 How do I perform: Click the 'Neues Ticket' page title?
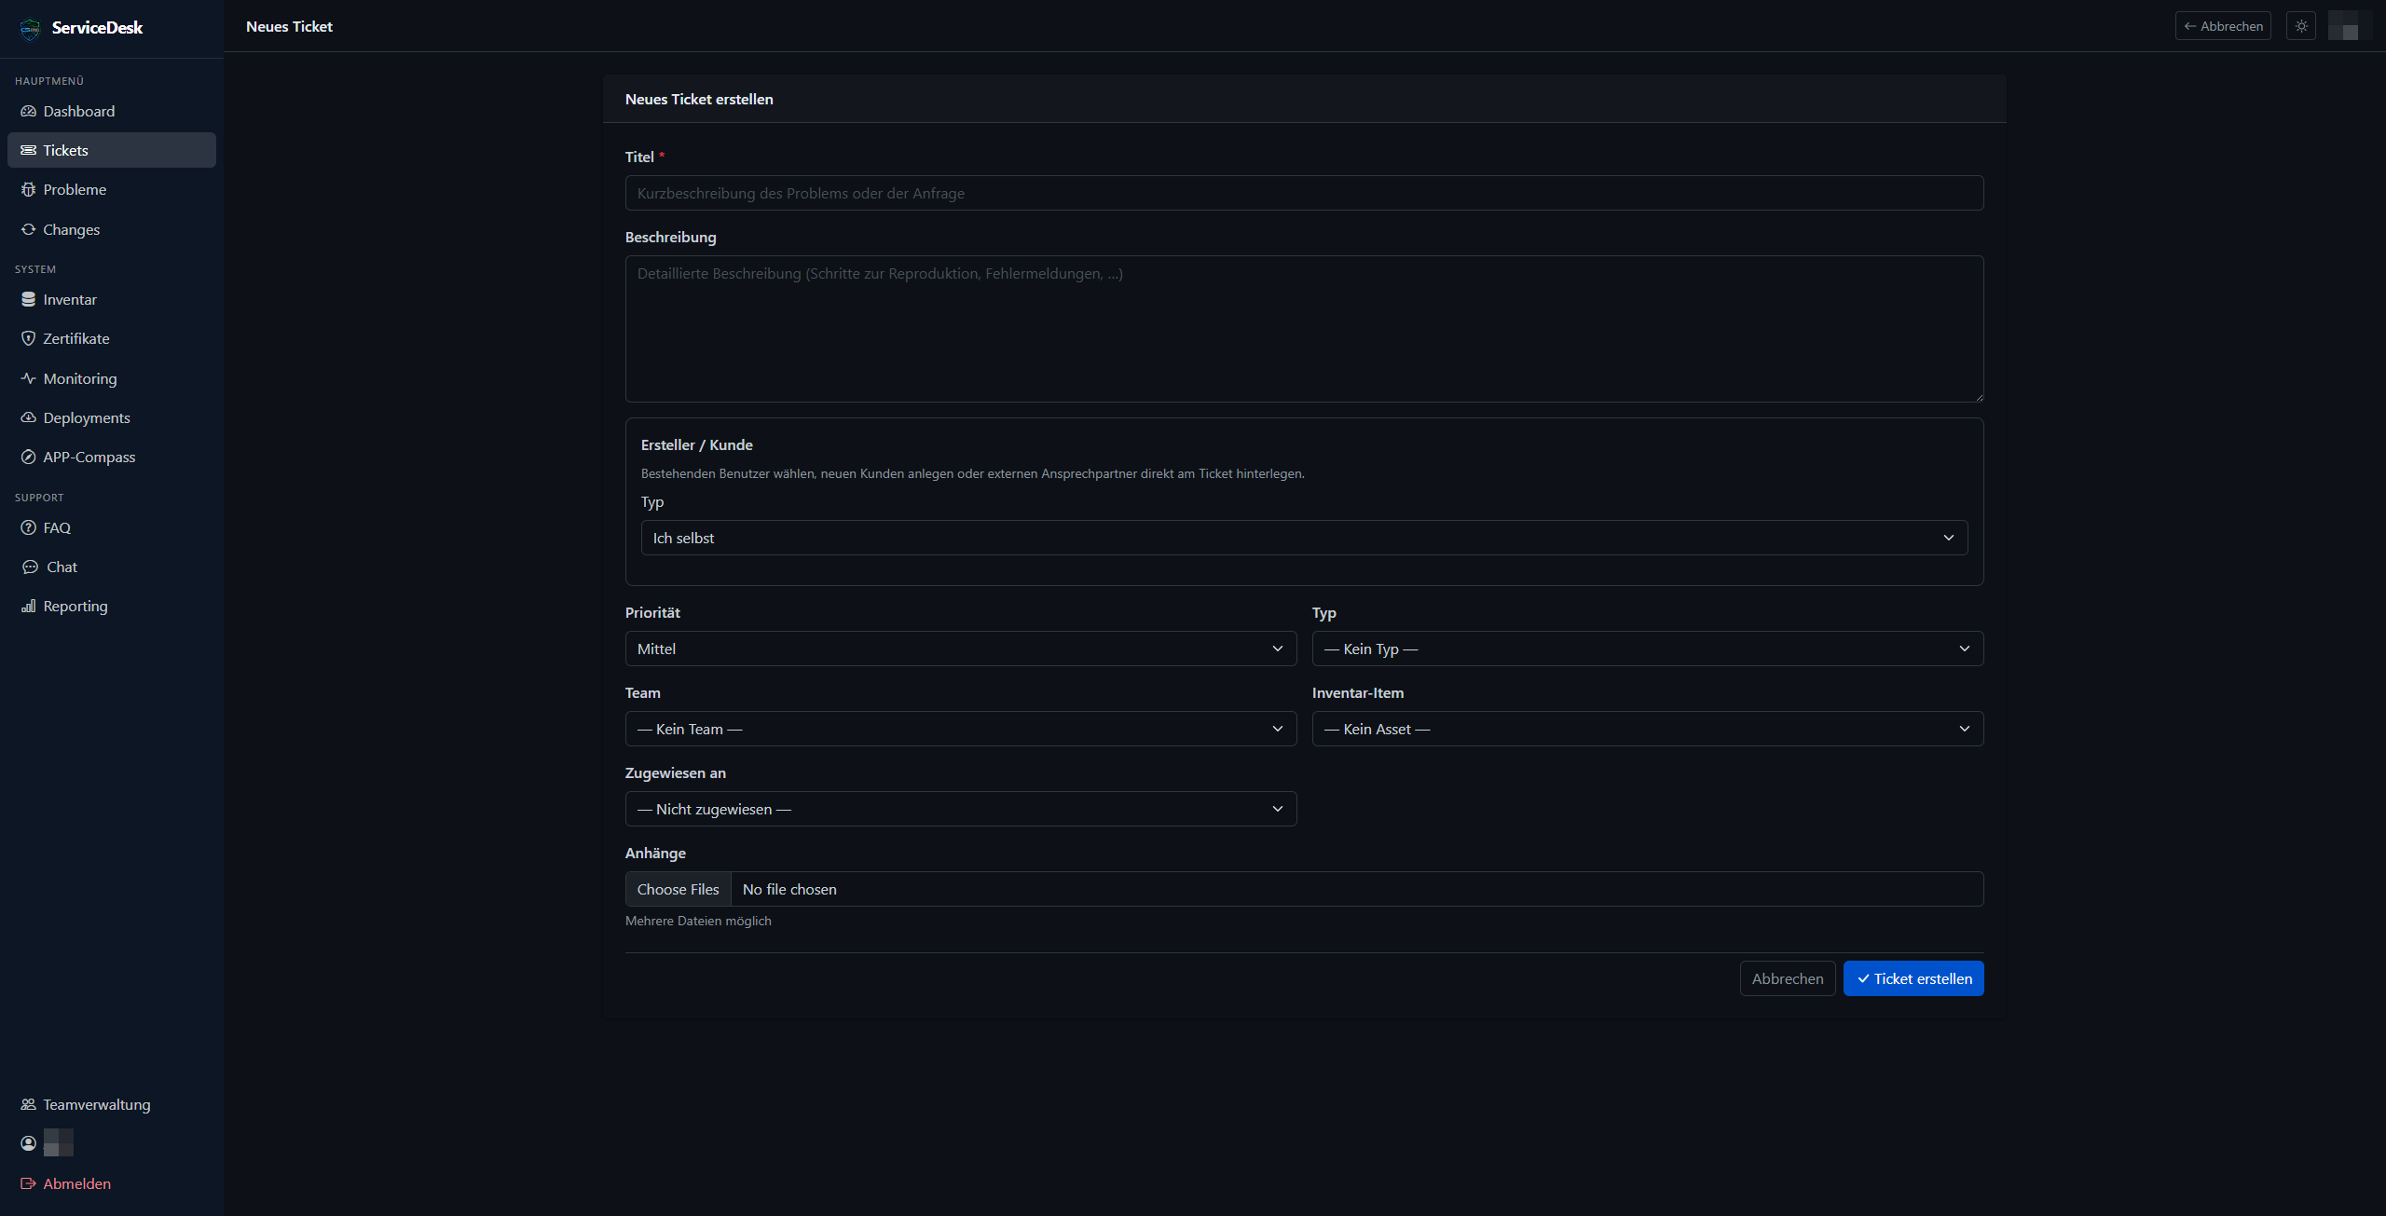coord(289,26)
